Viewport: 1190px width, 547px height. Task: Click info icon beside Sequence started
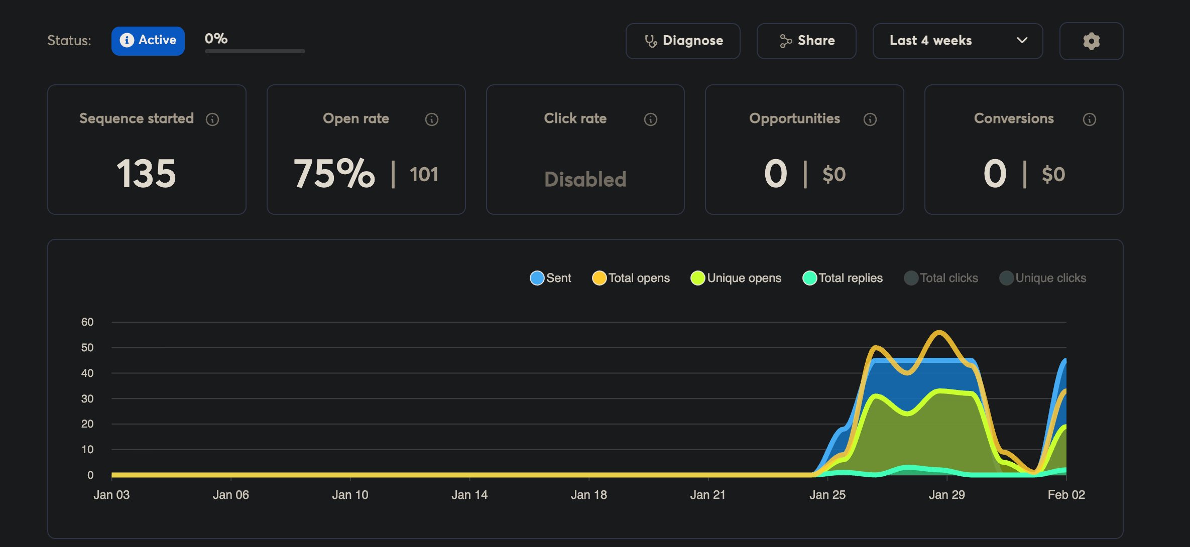click(x=212, y=119)
